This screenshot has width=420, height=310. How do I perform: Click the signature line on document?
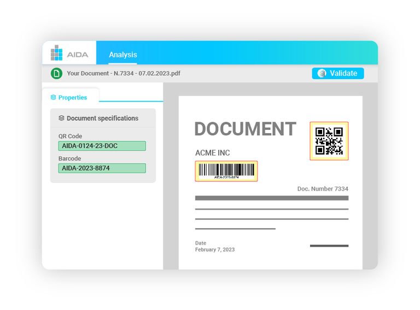click(329, 246)
